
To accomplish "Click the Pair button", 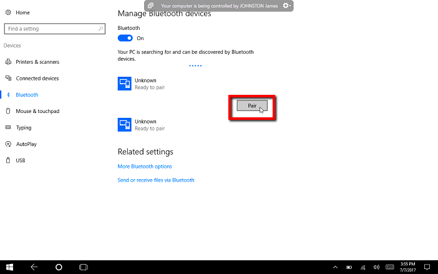I will [252, 106].
